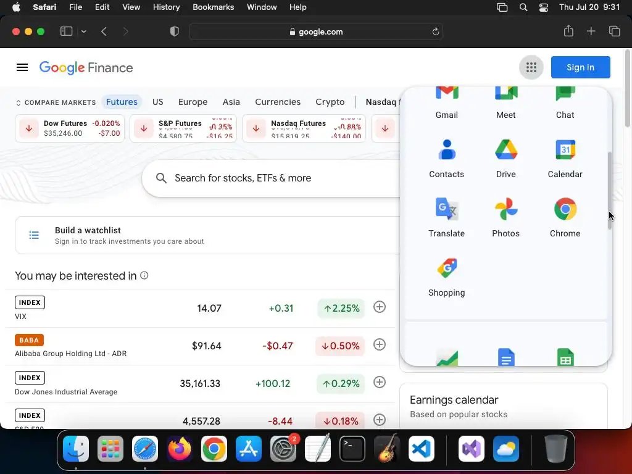
Task: Open the hamburger main menu
Action: point(22,67)
